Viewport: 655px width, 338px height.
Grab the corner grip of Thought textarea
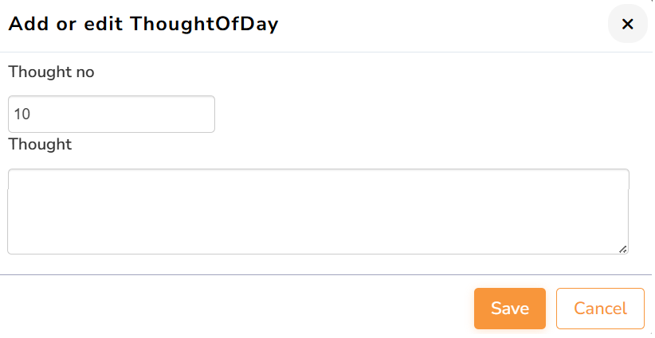623,249
